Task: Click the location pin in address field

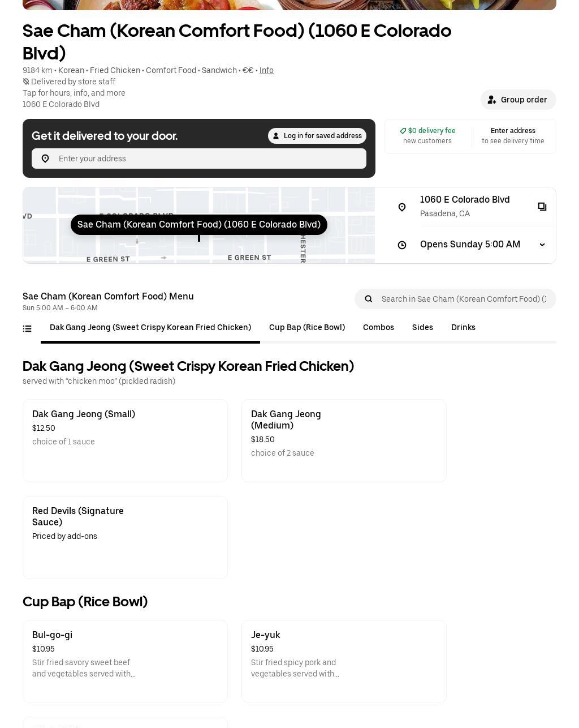Action: [x=45, y=159]
